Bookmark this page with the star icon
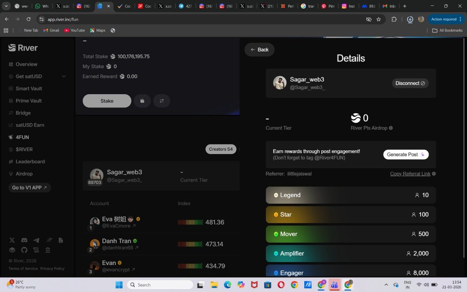 (379, 19)
